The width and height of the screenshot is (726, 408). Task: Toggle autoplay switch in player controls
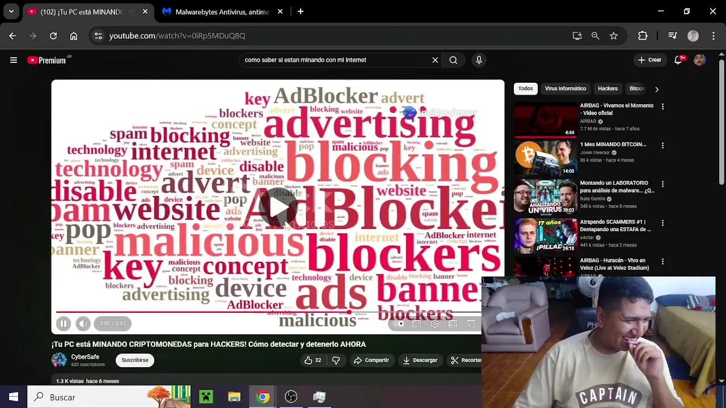click(x=399, y=324)
